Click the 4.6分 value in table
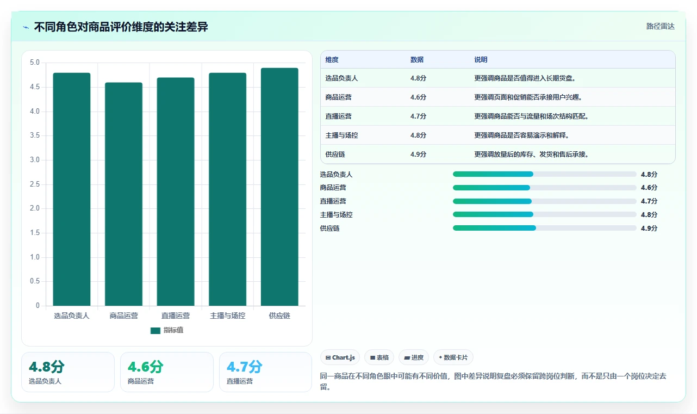This screenshot has width=697, height=414. [418, 97]
